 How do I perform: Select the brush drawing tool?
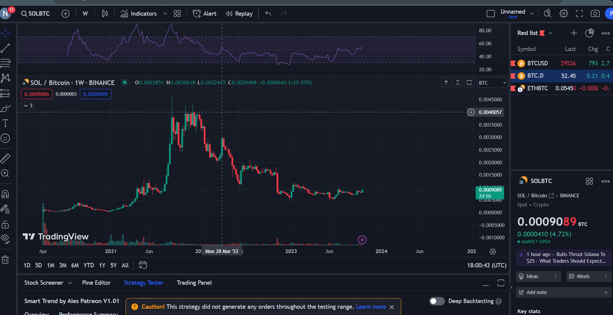5,108
